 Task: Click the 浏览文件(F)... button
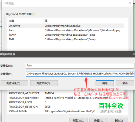pos(44,83)
